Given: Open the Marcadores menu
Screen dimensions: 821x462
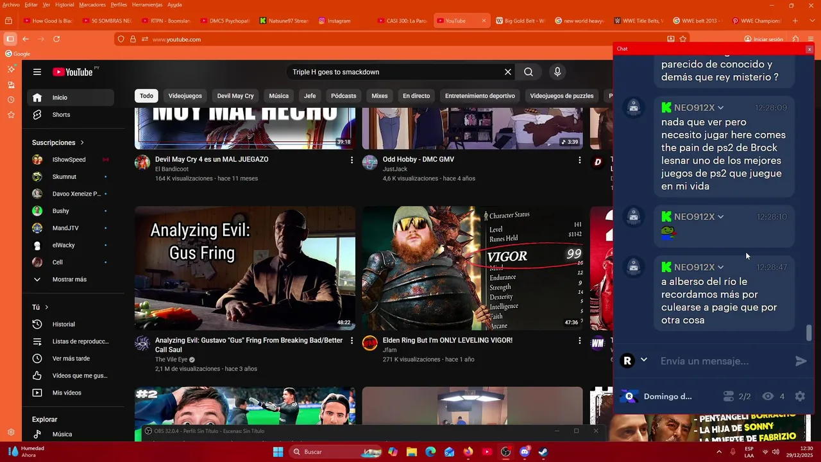Looking at the screenshot, I should [x=92, y=4].
